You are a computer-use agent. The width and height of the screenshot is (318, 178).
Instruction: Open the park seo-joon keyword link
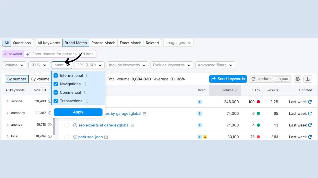point(91,137)
